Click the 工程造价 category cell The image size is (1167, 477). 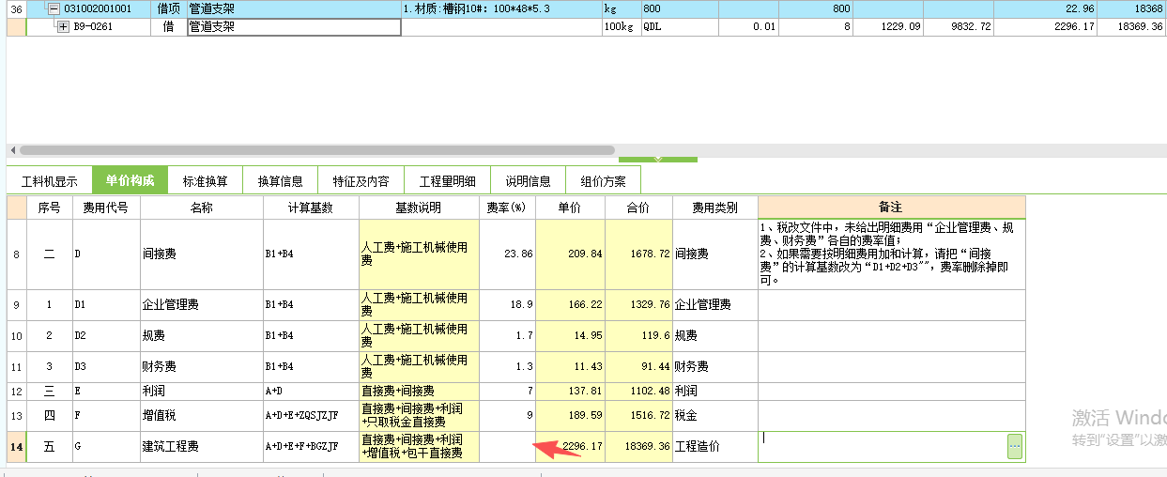(714, 447)
